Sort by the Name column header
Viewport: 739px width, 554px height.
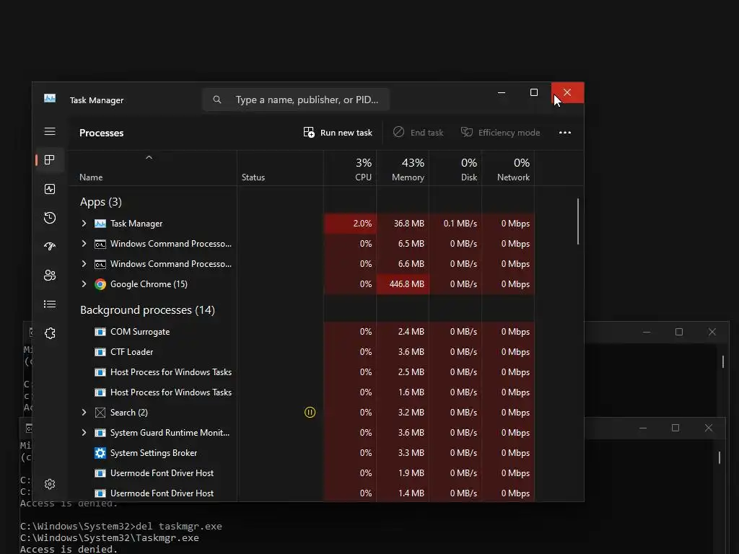(x=91, y=177)
